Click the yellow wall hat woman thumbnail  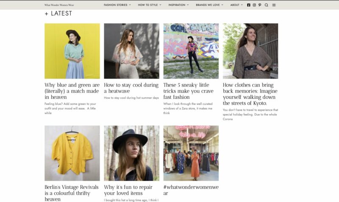pyautogui.click(x=72, y=51)
